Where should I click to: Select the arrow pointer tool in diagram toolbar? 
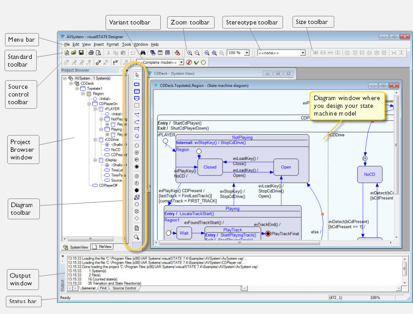coord(137,75)
